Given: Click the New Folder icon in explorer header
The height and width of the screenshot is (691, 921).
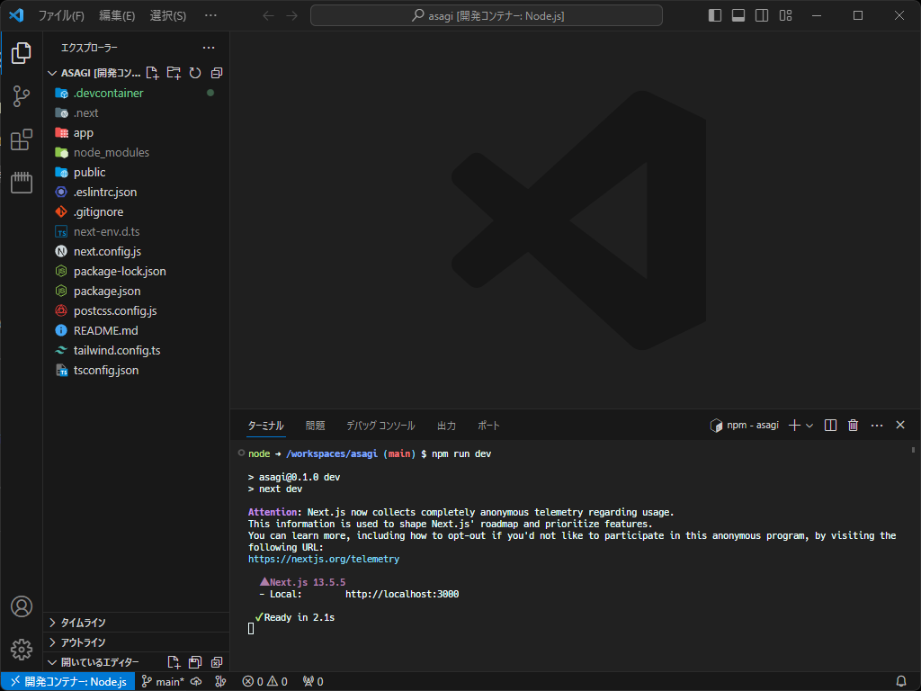Looking at the screenshot, I should 174,73.
